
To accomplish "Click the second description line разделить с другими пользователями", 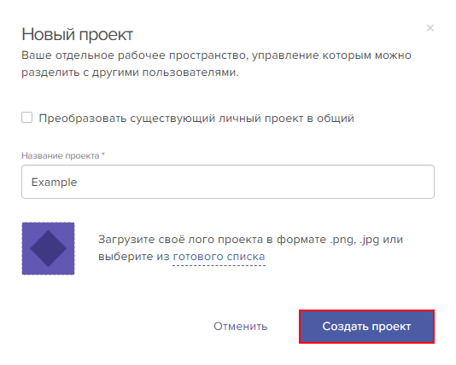I will click(130, 72).
